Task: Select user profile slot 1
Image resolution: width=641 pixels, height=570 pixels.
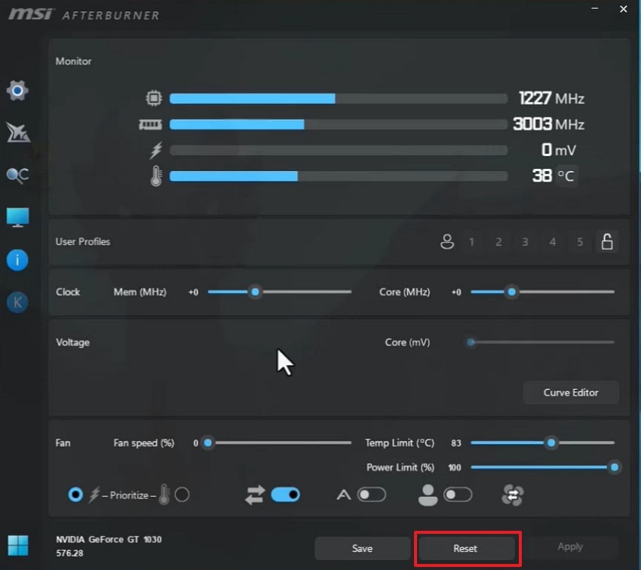Action: pyautogui.click(x=471, y=242)
